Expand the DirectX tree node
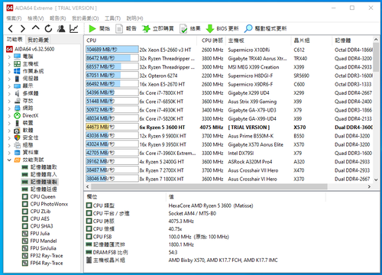This screenshot has width=382, height=275. [x=9, y=115]
